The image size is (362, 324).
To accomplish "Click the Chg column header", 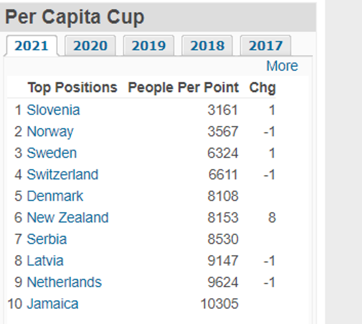I will [263, 87].
